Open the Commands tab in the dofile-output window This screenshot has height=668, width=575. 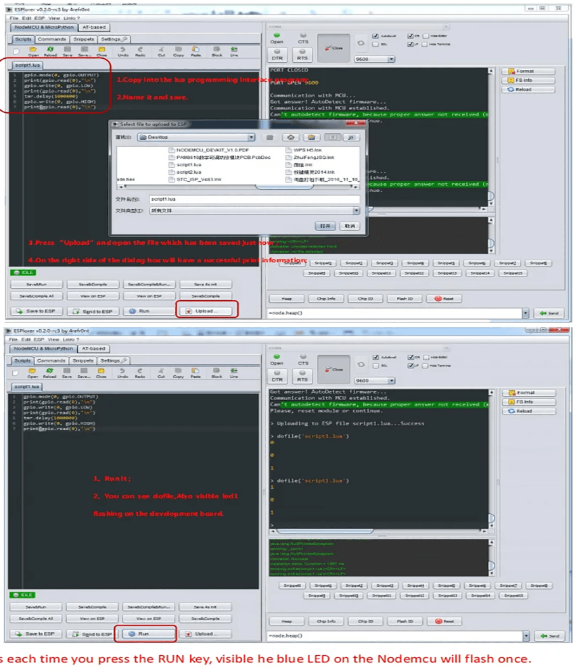[x=51, y=360]
